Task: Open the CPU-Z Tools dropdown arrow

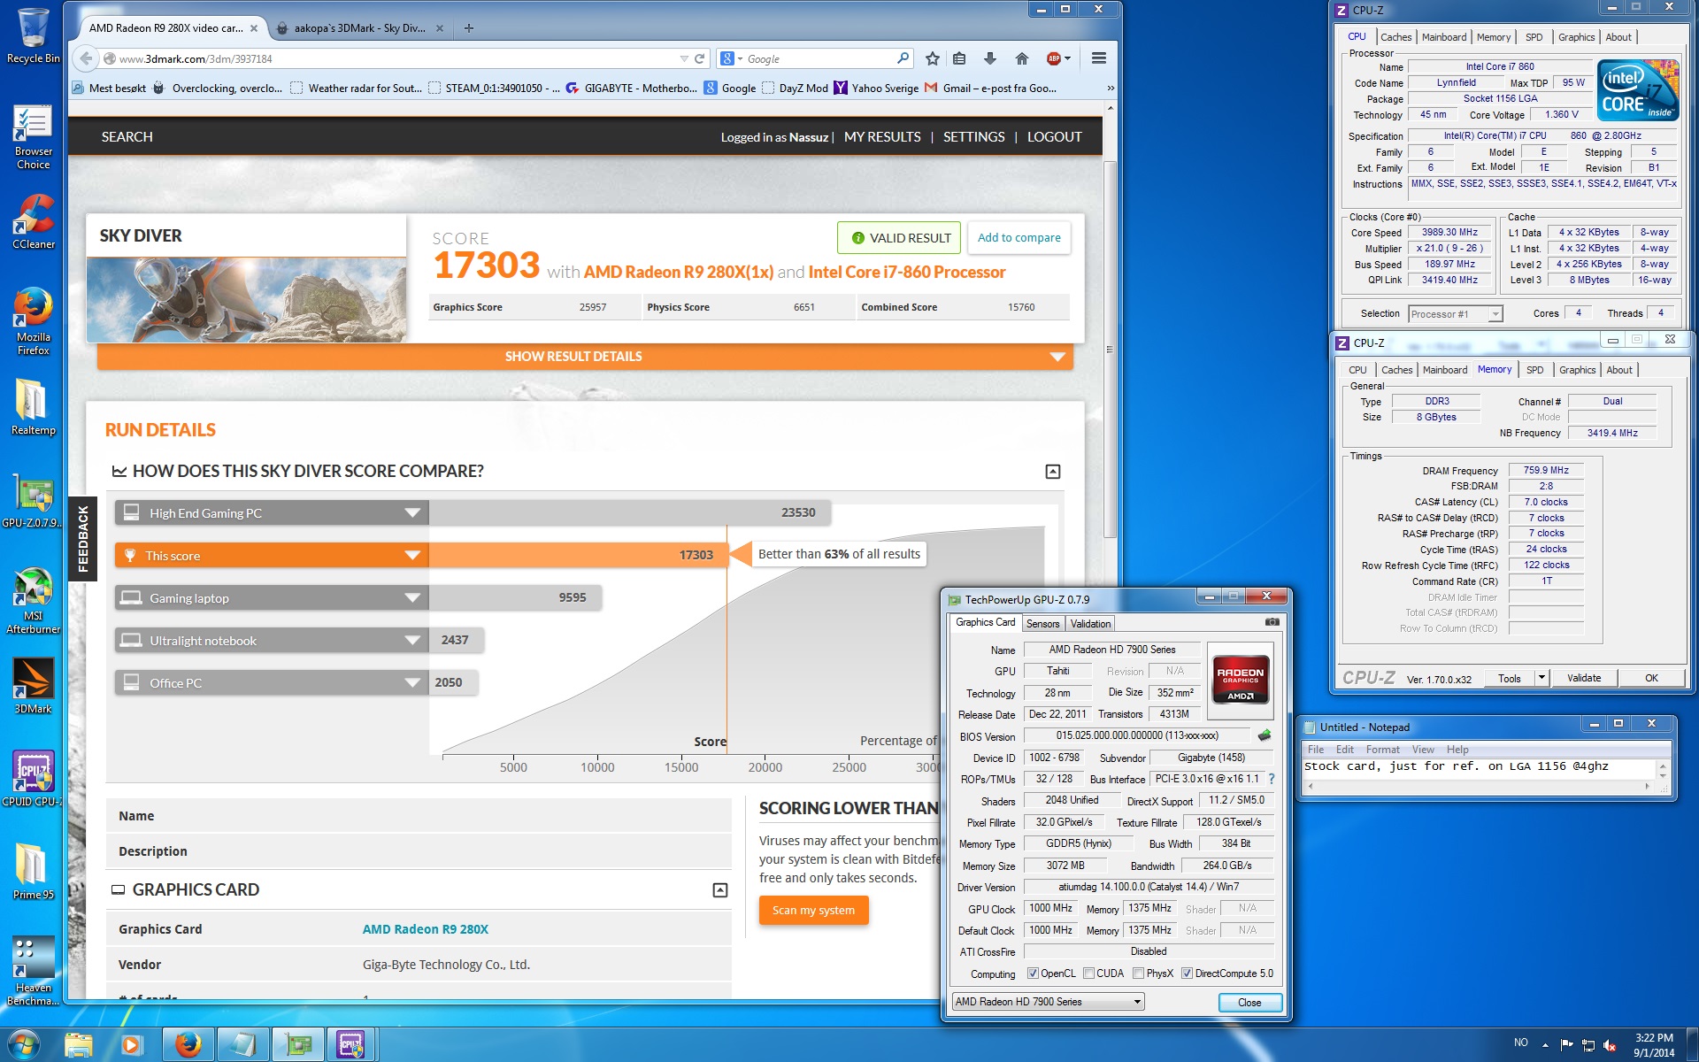Action: click(1541, 678)
